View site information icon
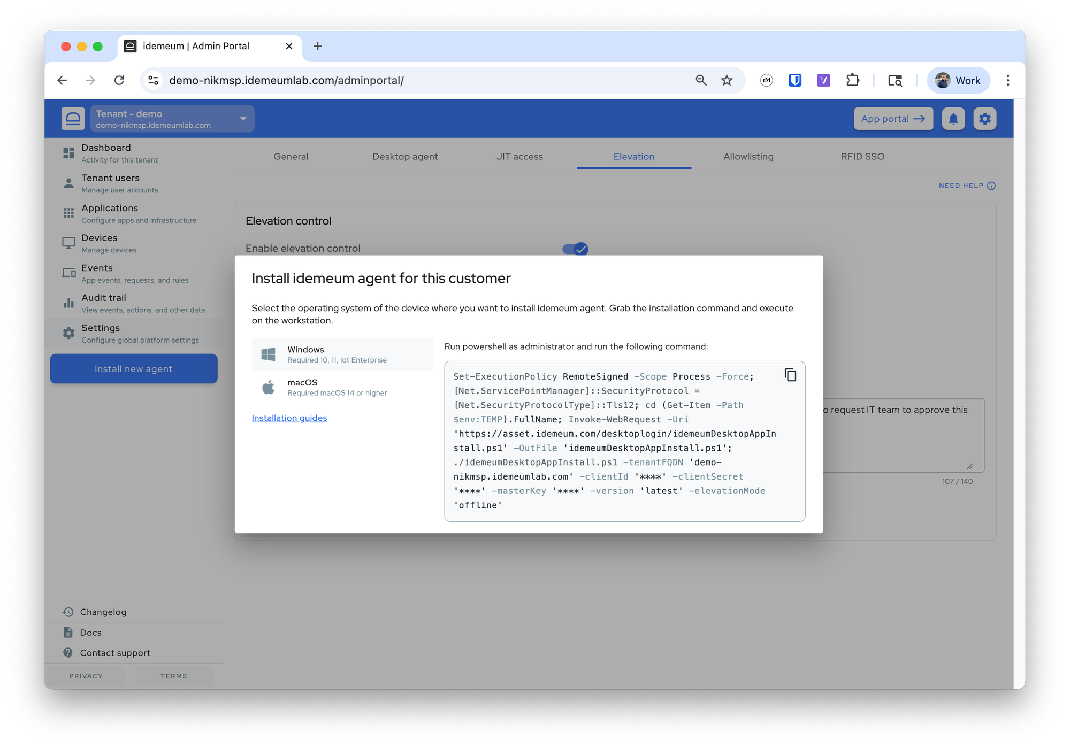This screenshot has height=748, width=1070. click(x=154, y=80)
